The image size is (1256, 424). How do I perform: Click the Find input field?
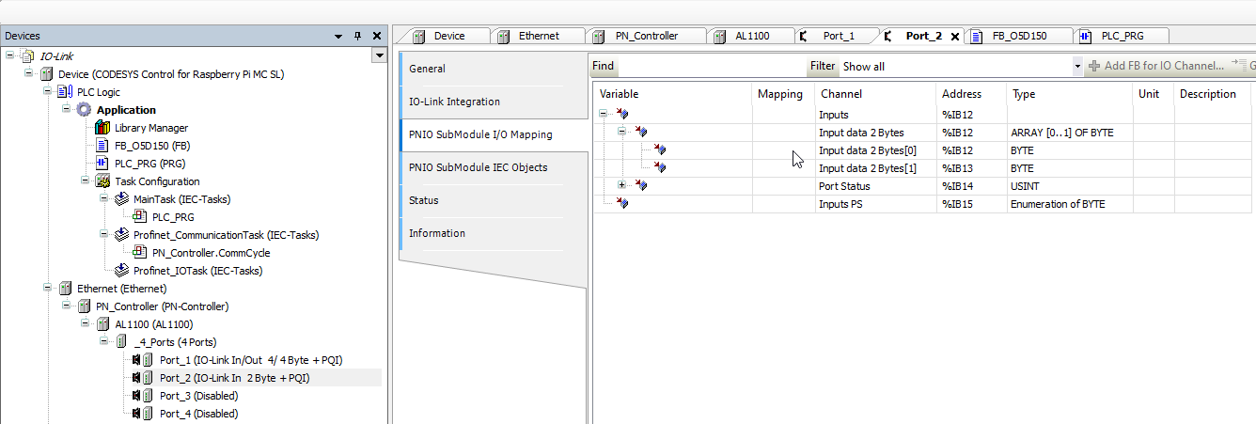pyautogui.click(x=712, y=67)
